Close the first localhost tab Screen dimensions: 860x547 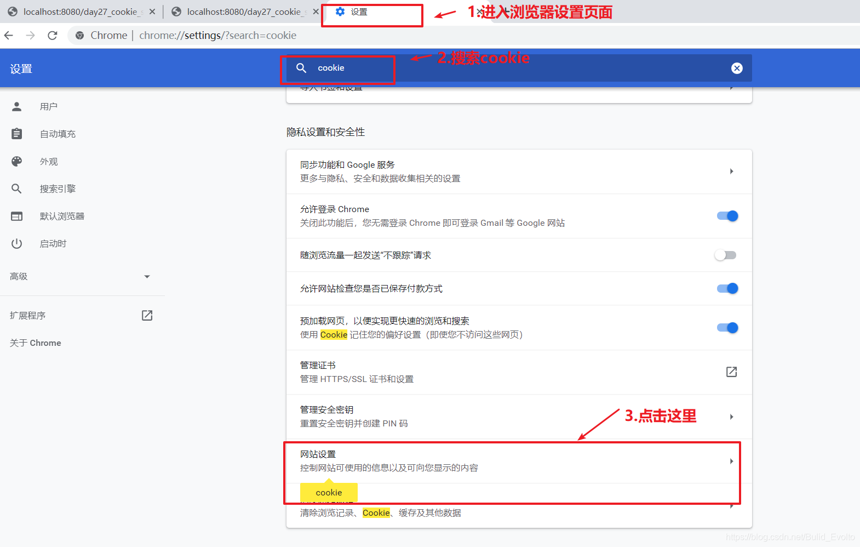(152, 12)
